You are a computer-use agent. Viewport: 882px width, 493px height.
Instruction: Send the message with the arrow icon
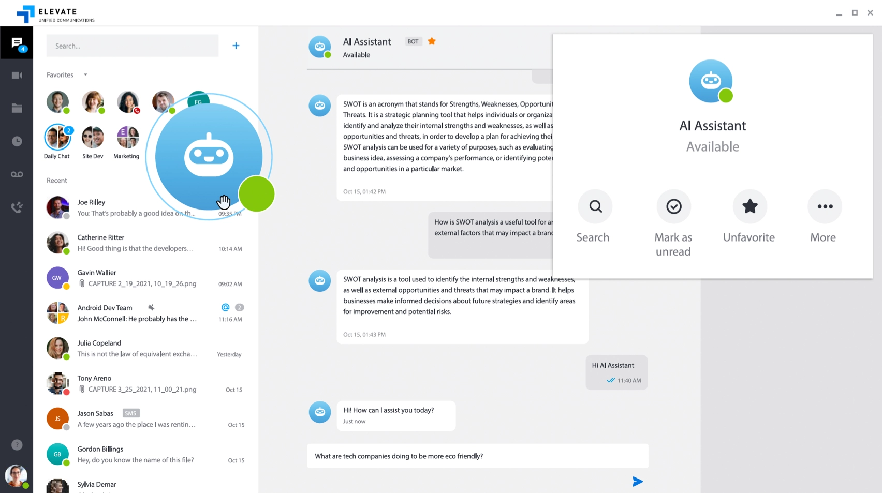[x=637, y=482]
